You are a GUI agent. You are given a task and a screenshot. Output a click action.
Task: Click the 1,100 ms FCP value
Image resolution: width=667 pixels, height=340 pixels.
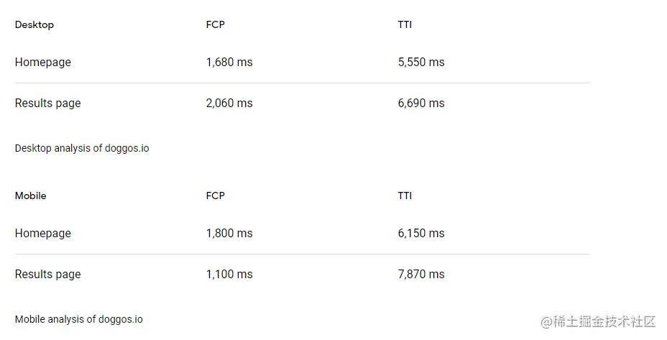(229, 275)
